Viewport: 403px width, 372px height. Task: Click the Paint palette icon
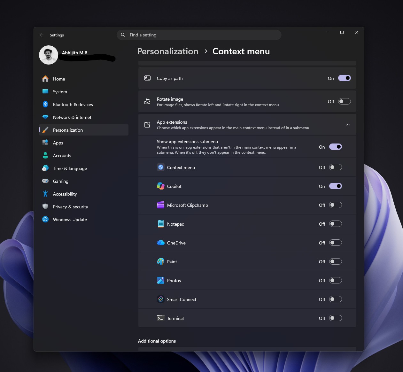coord(161,261)
